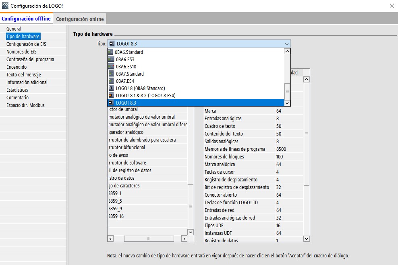Click the icon beside LOGO! 8 (0BA8.Standard)
Viewport: 398px width, 265px height.
coord(111,88)
